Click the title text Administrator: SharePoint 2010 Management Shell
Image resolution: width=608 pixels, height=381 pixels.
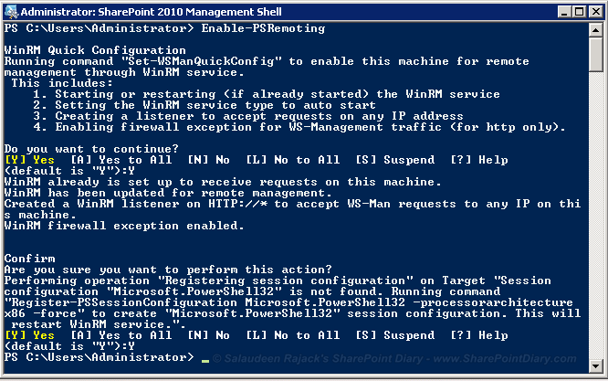tap(152, 12)
